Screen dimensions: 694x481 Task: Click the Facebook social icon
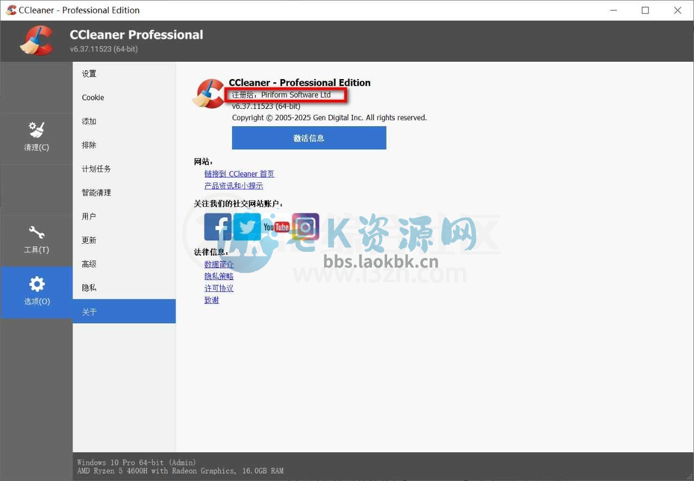[218, 226]
